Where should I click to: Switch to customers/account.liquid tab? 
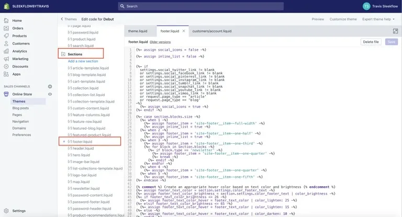pos(212,31)
